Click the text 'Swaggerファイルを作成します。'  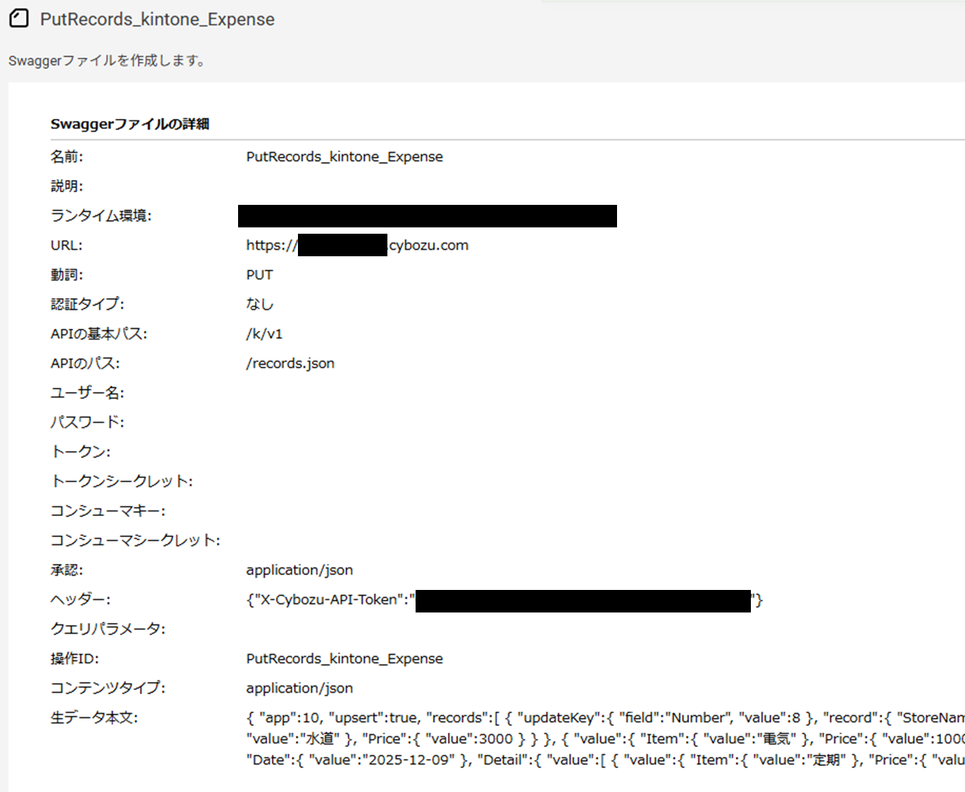click(108, 61)
